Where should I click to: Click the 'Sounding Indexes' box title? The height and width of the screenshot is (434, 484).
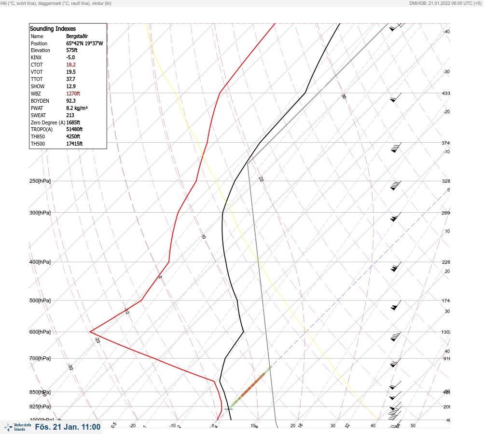coord(53,28)
